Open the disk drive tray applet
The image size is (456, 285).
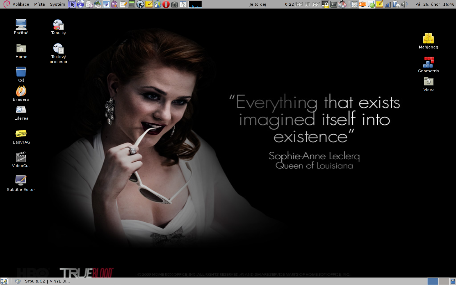(x=354, y=4)
